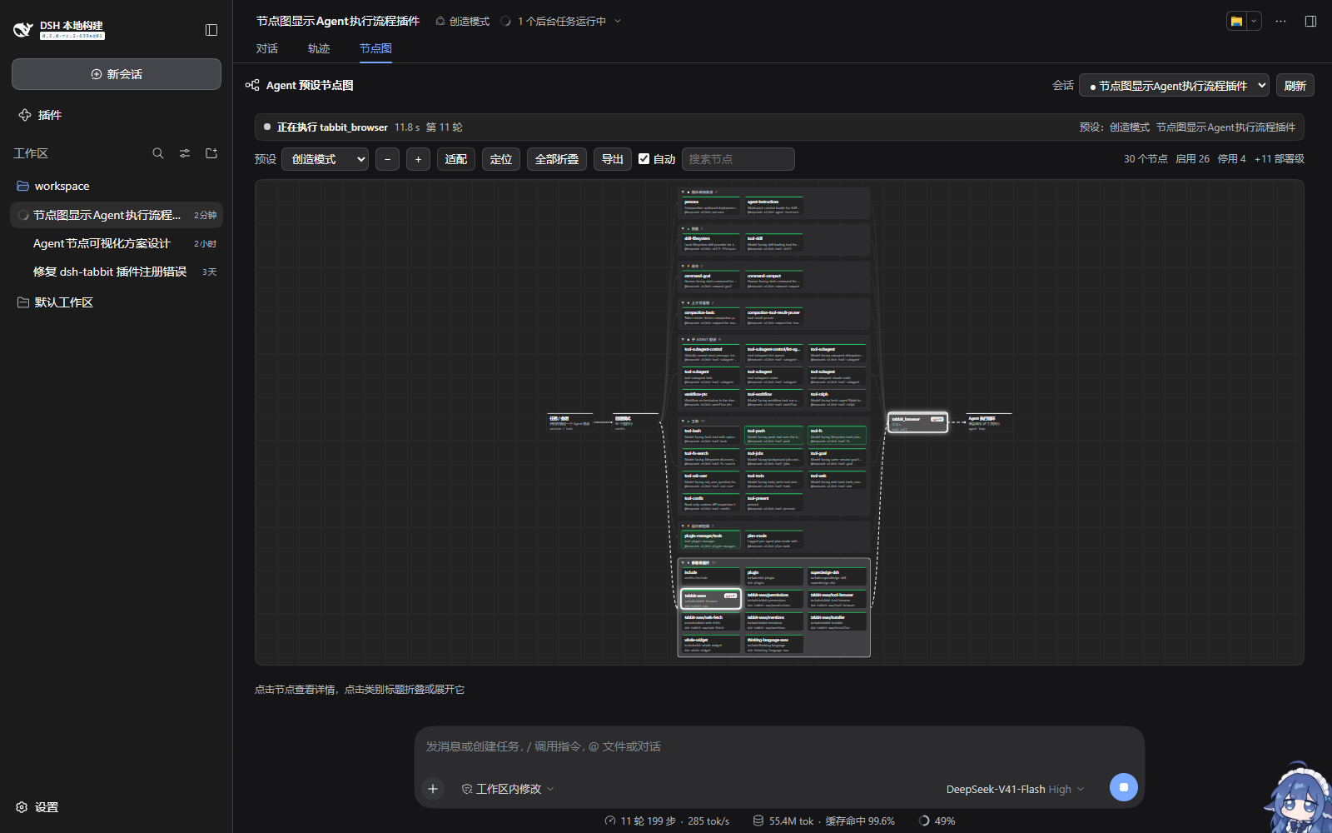Click the Agent 预设节点图 graph icon
The image size is (1332, 833).
252,85
